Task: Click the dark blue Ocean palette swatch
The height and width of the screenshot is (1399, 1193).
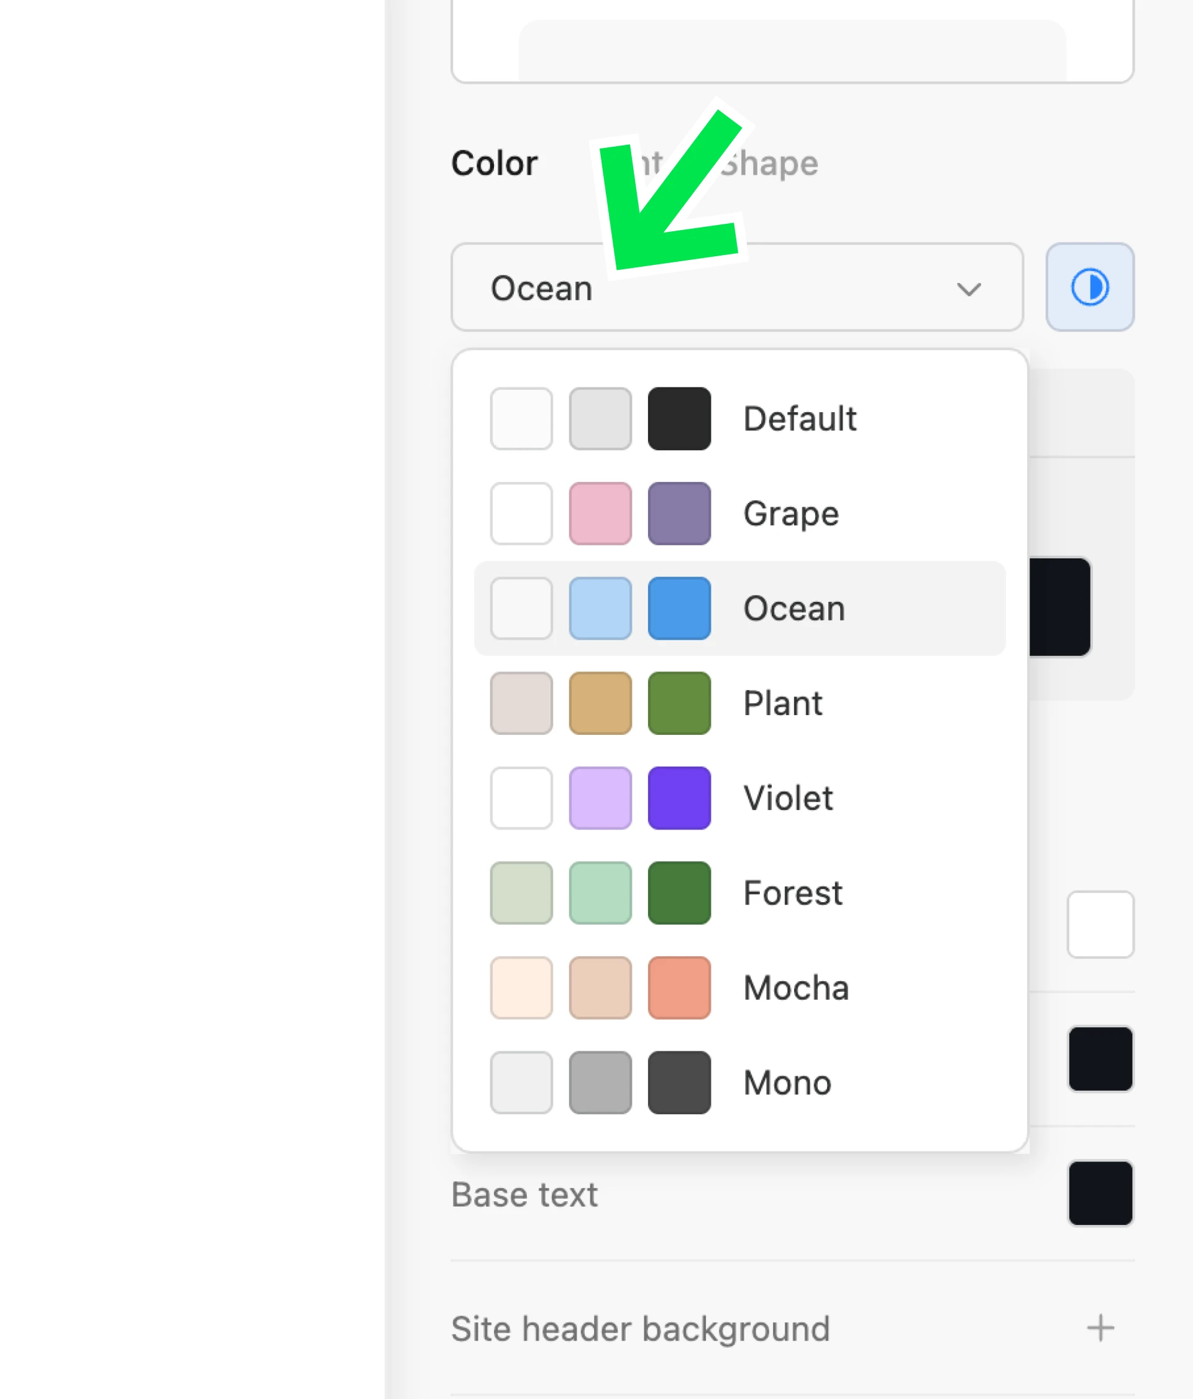Action: tap(679, 608)
